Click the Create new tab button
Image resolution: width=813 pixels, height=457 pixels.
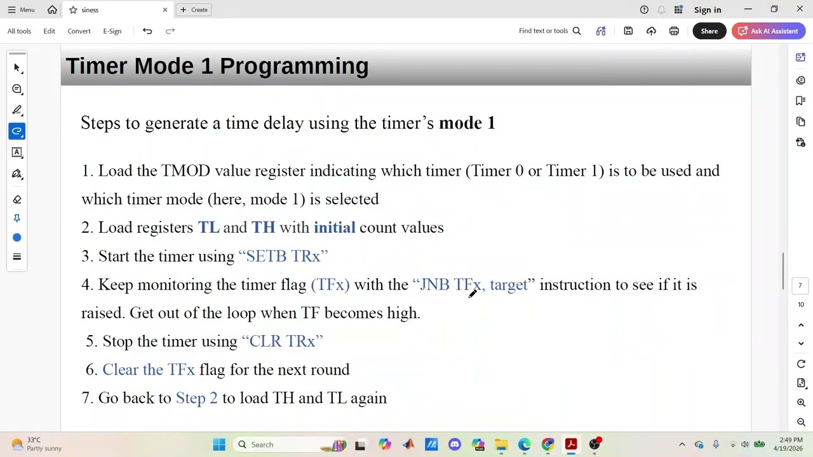tap(194, 10)
